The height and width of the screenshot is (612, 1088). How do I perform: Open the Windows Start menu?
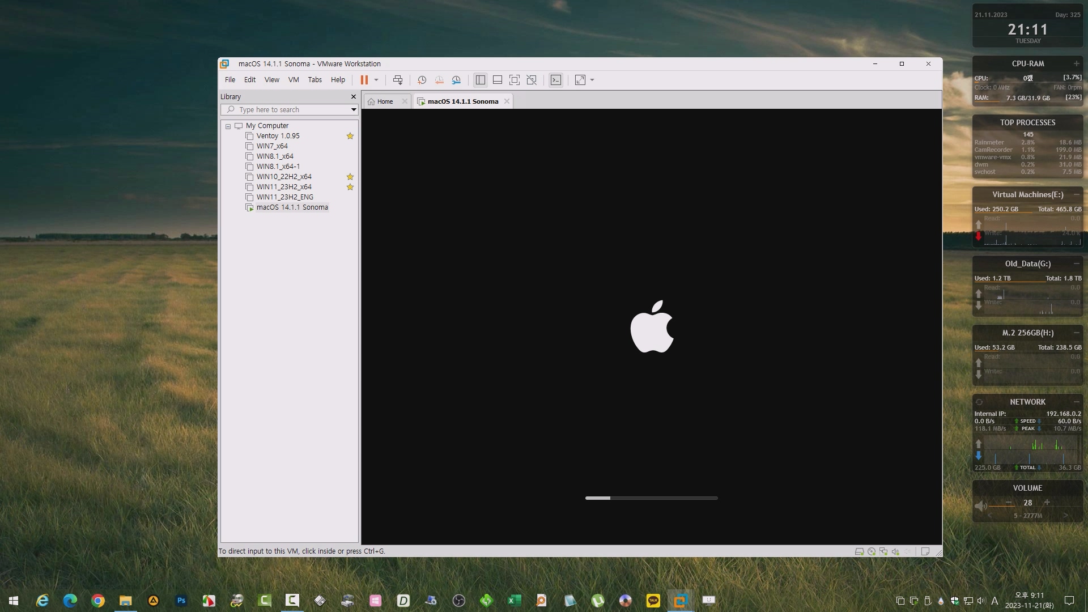coord(14,601)
